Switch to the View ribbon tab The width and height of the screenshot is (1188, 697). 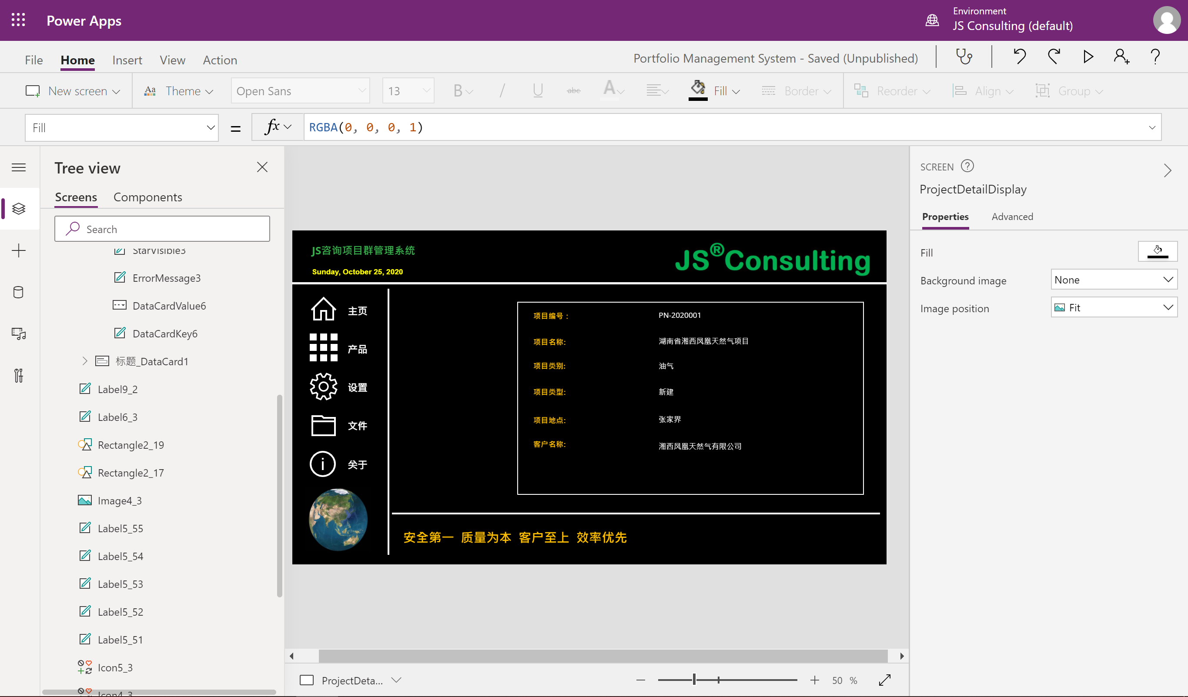(173, 60)
